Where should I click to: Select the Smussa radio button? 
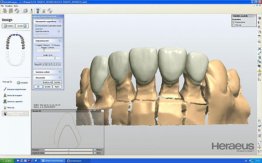(x=52, y=45)
